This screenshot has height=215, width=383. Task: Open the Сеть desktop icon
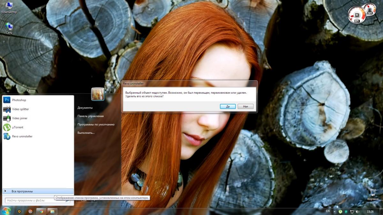pyautogui.click(x=9, y=28)
